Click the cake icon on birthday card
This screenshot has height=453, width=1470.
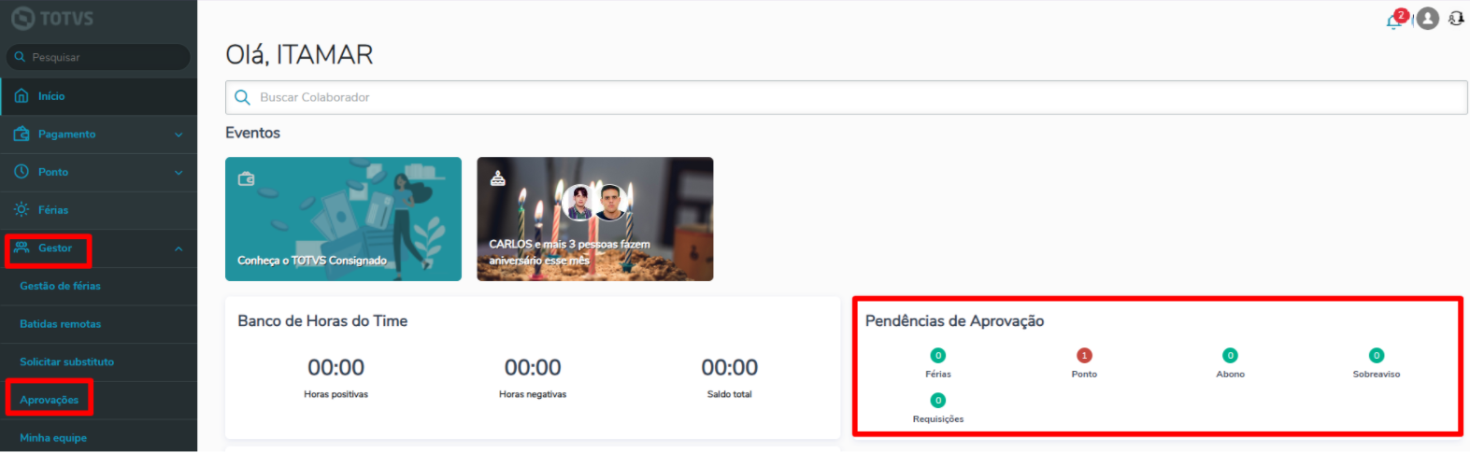498,177
